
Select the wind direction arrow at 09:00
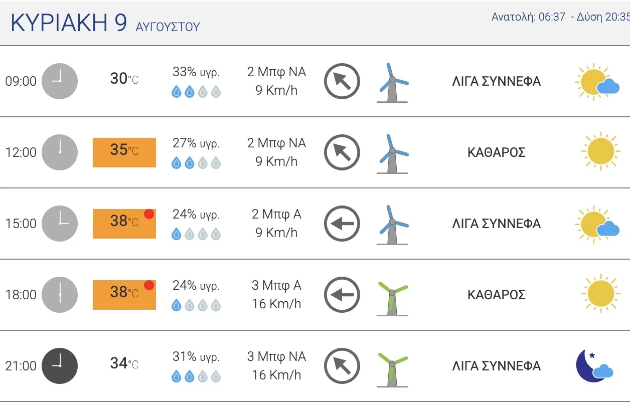coord(342,81)
